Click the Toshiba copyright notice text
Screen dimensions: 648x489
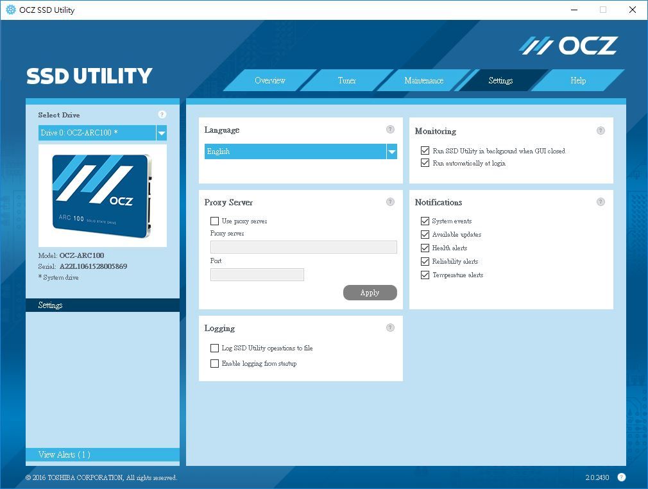pyautogui.click(x=101, y=477)
